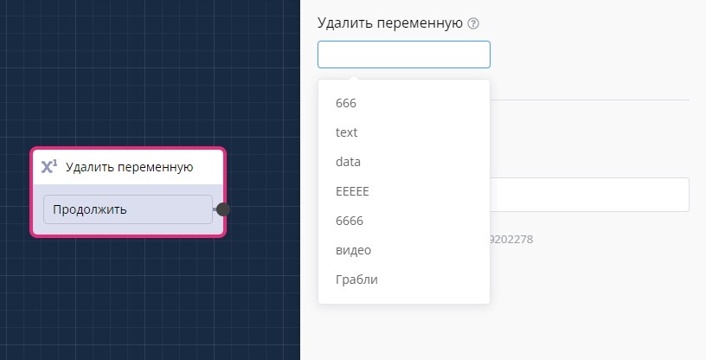Choose variable 6666 from dropdown
The image size is (706, 360).
pyautogui.click(x=349, y=221)
